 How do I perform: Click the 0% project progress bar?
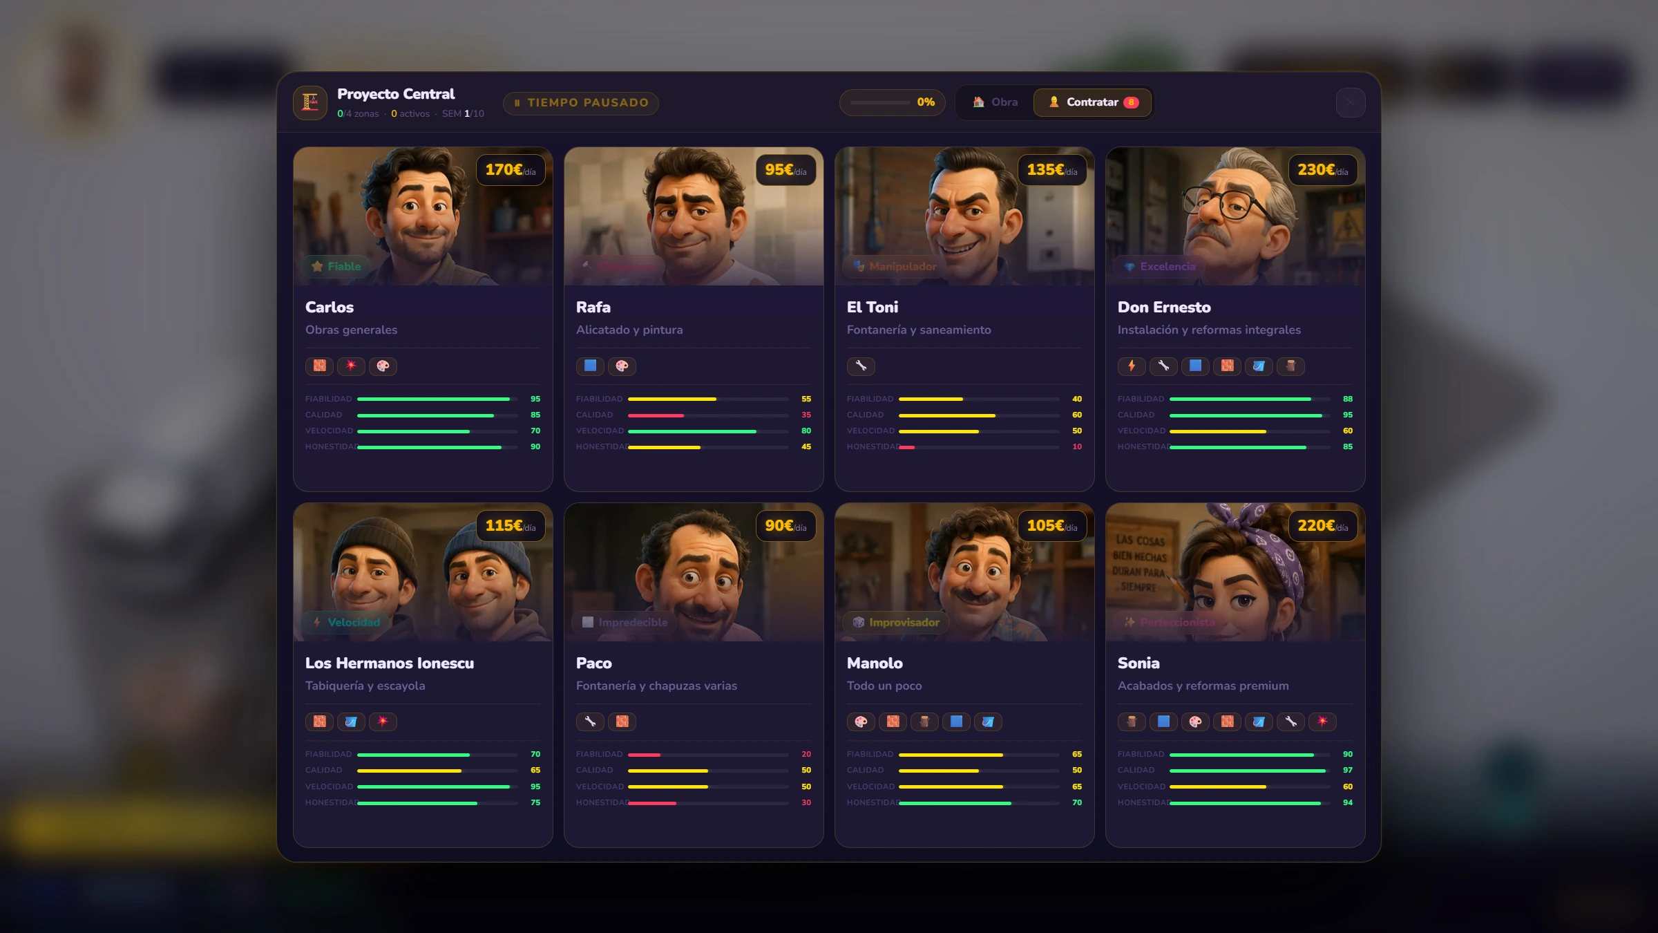[x=892, y=102]
